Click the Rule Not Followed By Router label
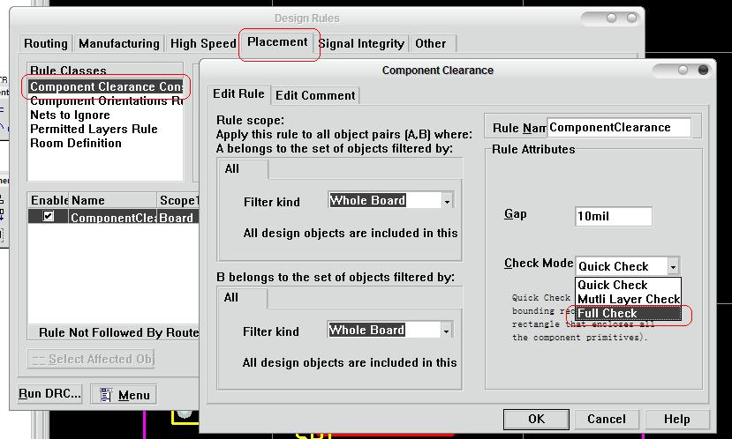The width and height of the screenshot is (732, 439). click(118, 332)
